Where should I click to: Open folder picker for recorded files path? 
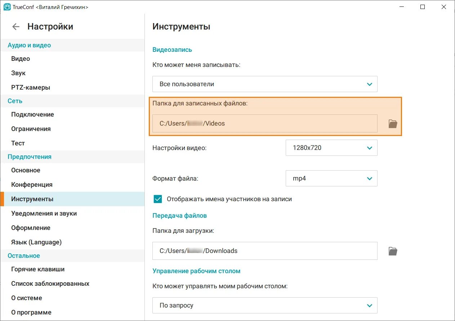coord(392,123)
